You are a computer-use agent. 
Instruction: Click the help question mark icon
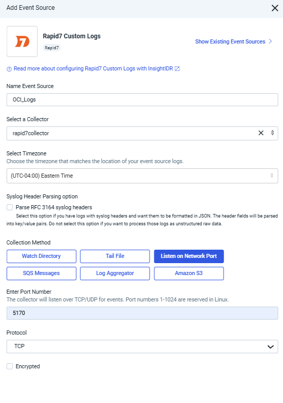pyautogui.click(x=9, y=69)
